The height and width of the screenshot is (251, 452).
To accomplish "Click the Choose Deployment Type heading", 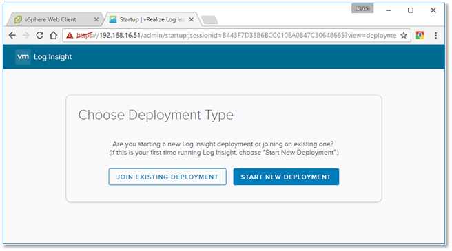I will [x=156, y=115].
